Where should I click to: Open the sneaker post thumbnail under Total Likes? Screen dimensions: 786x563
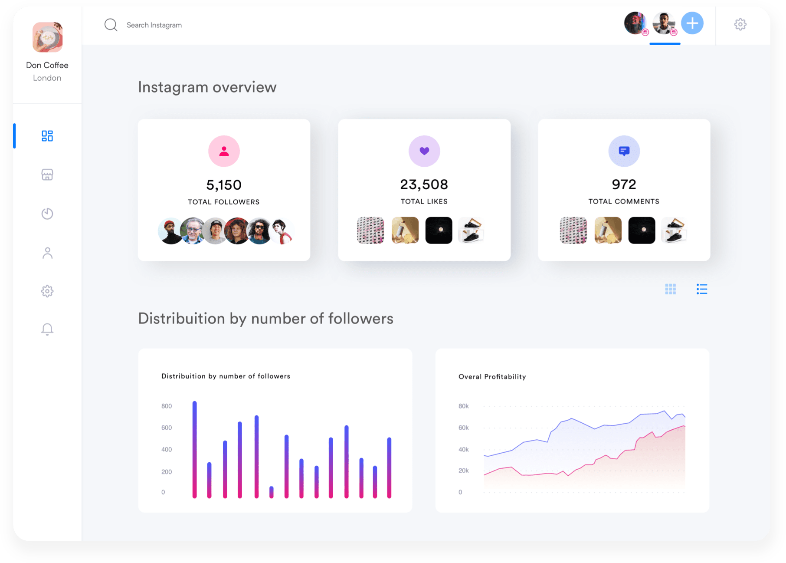[471, 230]
